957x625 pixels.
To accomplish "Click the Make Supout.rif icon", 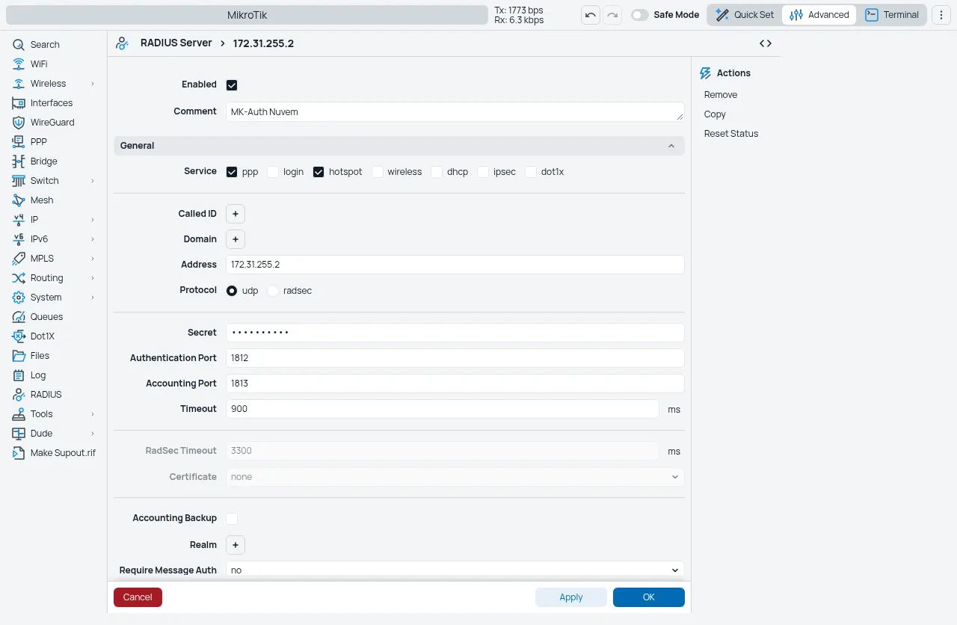I will coord(19,453).
